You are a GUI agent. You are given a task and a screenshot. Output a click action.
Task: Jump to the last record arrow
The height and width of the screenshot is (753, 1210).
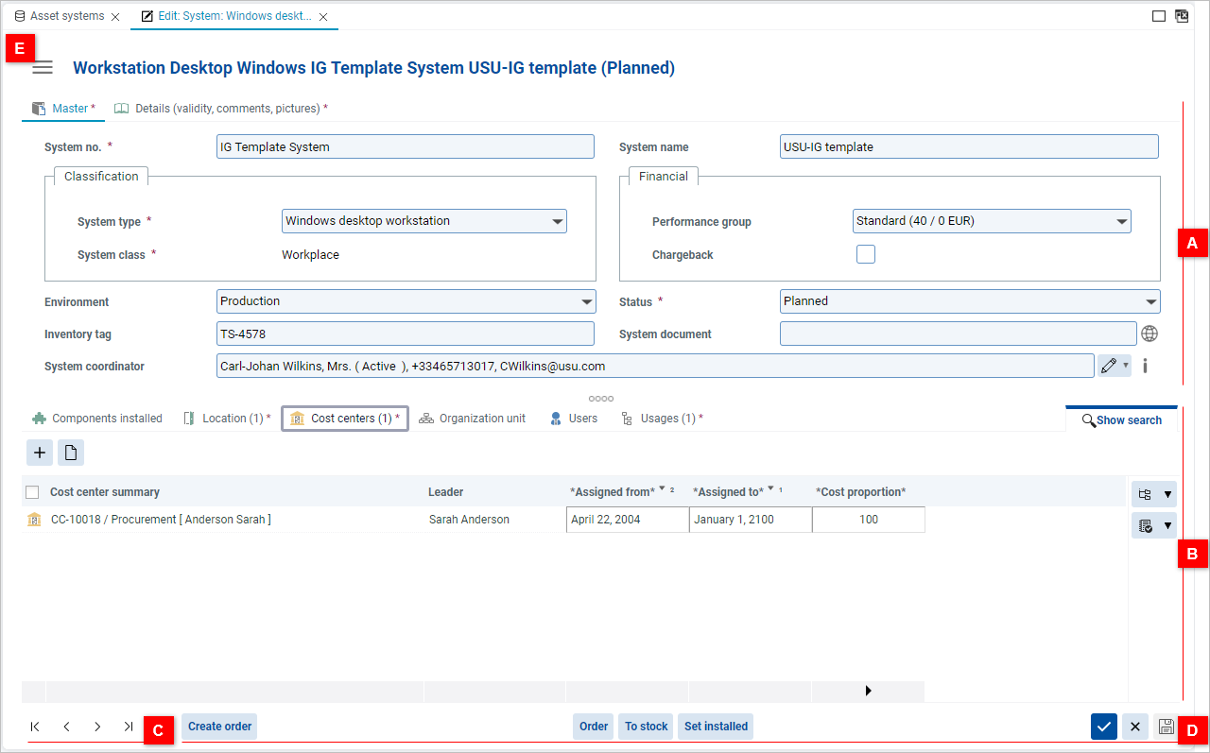click(128, 727)
